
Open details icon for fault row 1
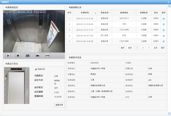tap(164, 19)
